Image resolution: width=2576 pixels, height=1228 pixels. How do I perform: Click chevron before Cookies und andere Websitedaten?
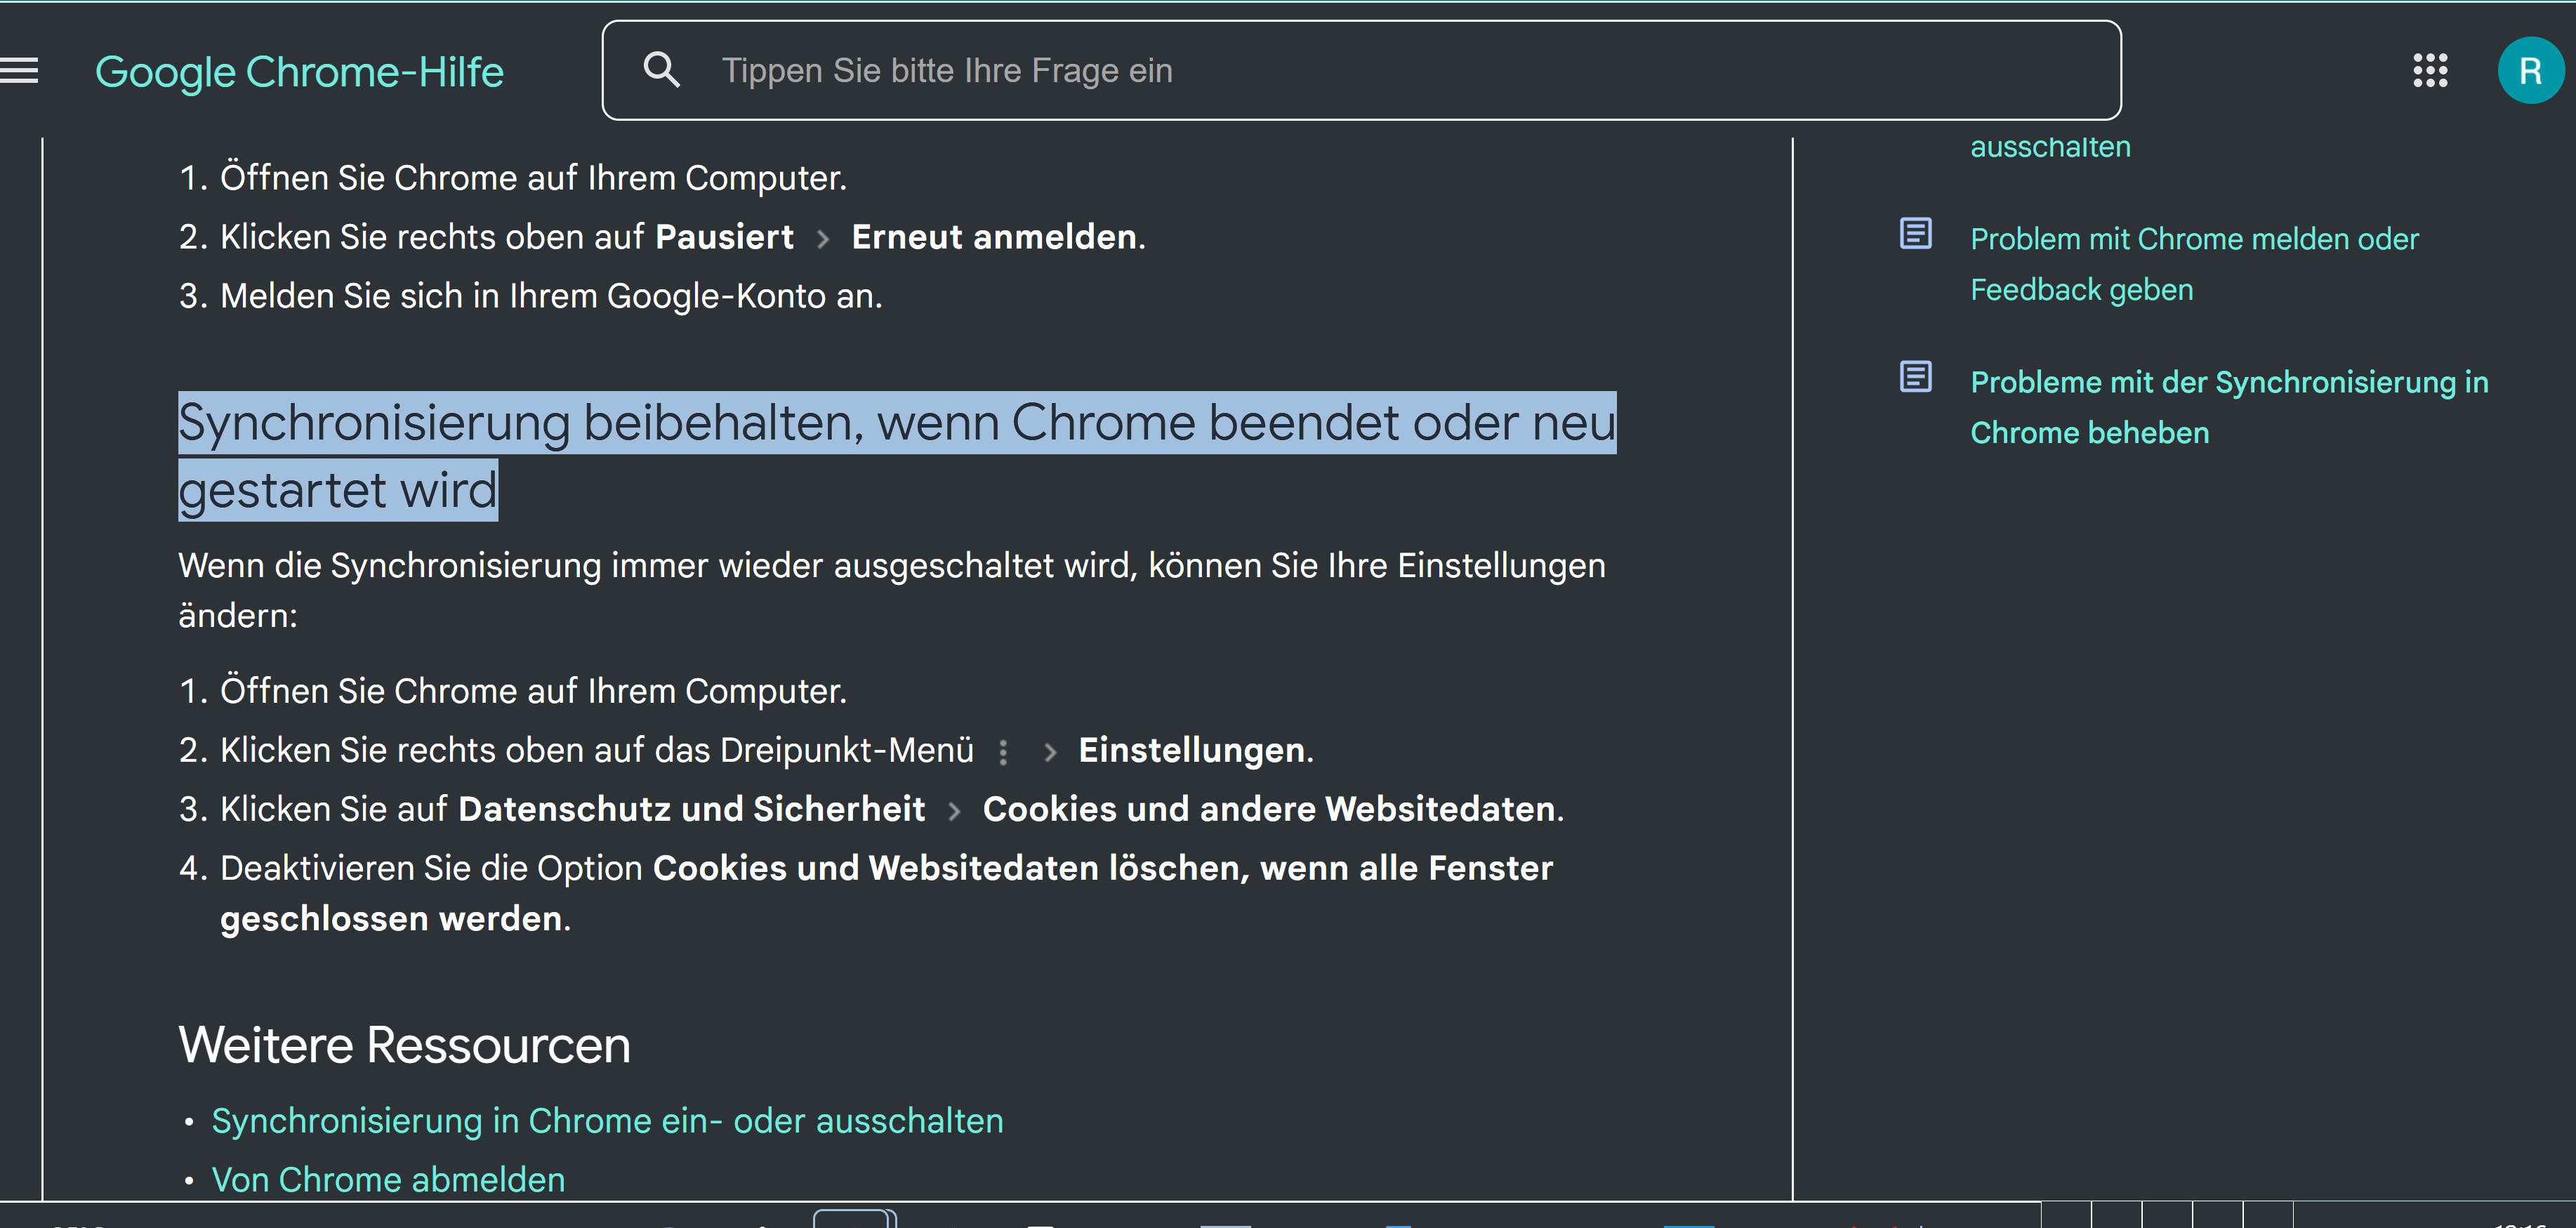coord(954,811)
